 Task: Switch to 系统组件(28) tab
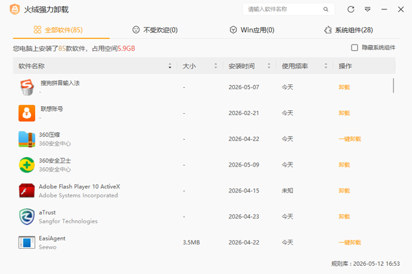coord(348,30)
